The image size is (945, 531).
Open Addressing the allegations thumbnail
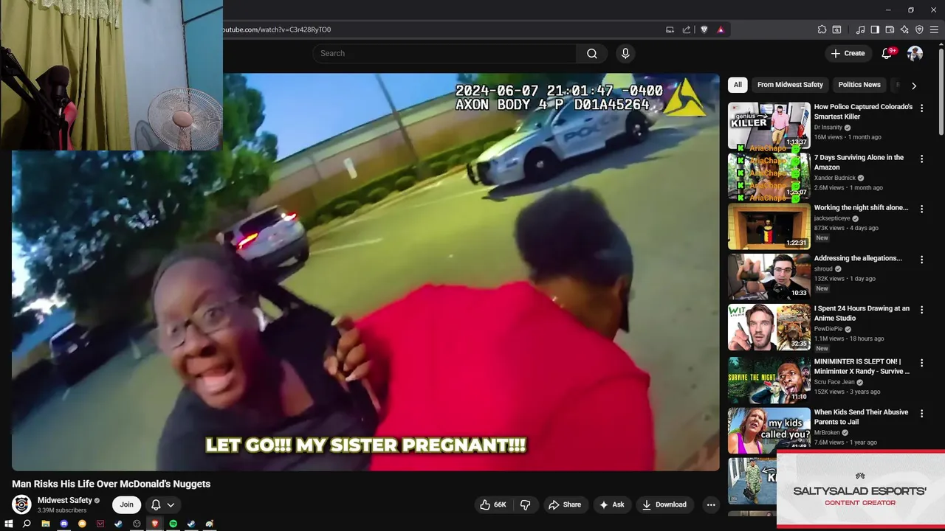pos(769,277)
